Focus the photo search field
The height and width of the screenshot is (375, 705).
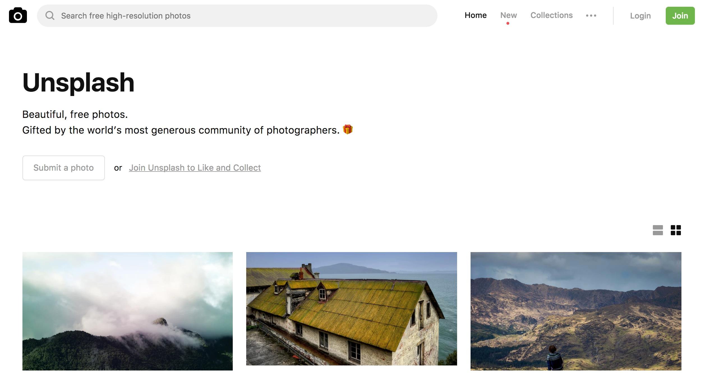[x=237, y=16]
